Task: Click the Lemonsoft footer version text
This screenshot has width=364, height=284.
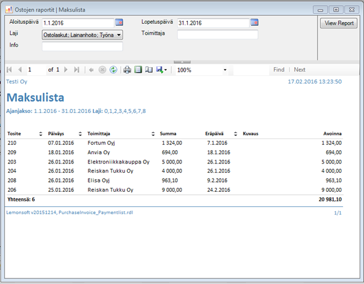Action: coord(69,213)
